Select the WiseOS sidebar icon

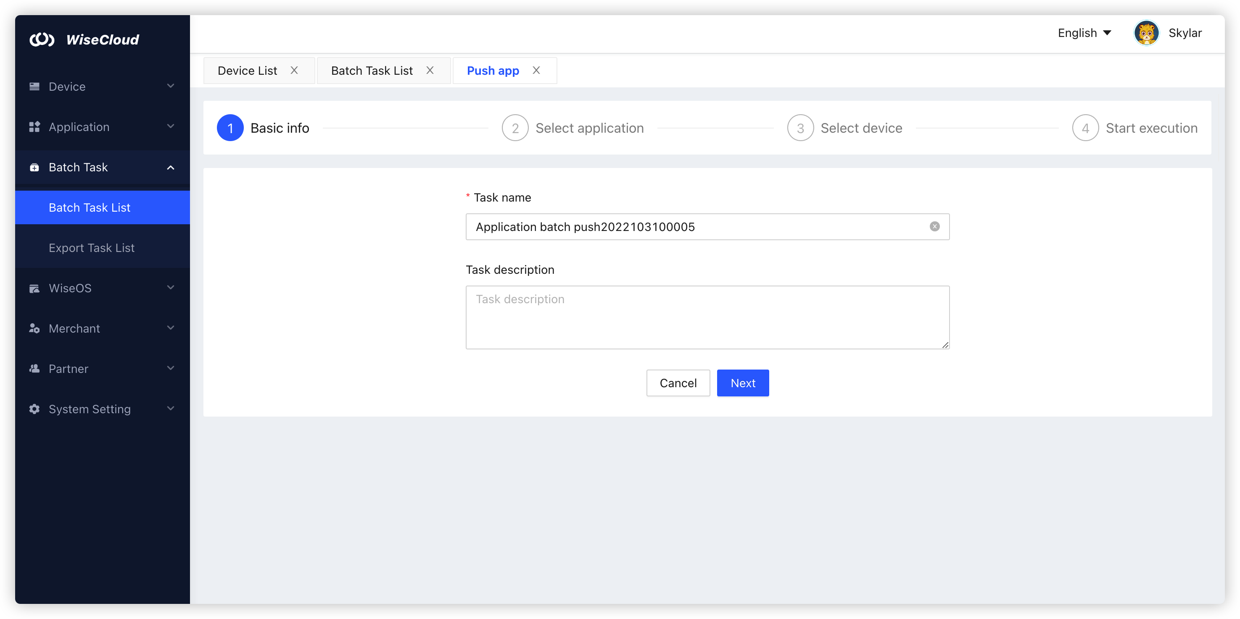pyautogui.click(x=34, y=288)
